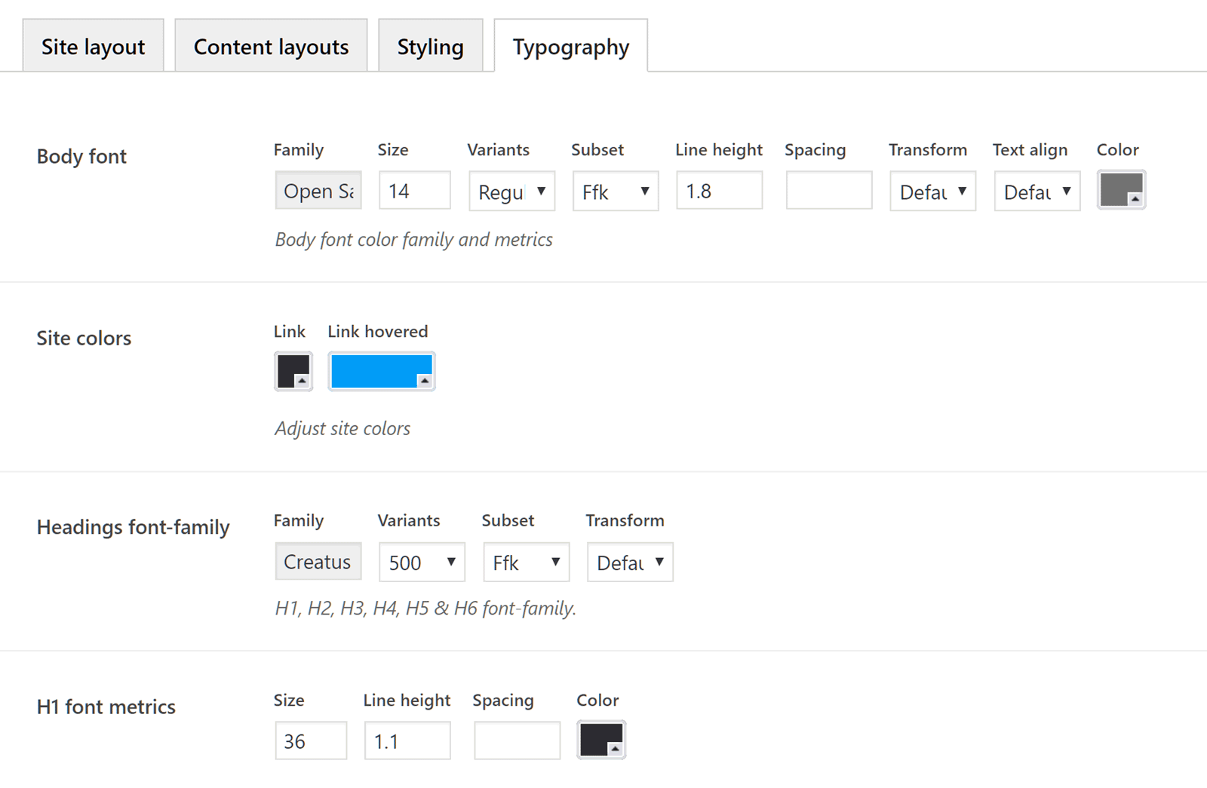Switch to Content layouts tab

pyautogui.click(x=271, y=47)
